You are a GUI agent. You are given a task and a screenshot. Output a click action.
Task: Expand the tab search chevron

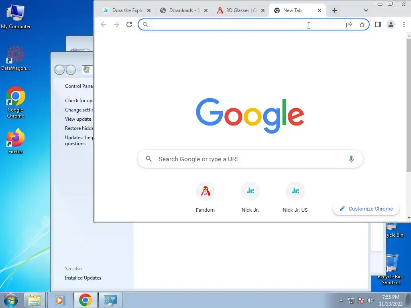pyautogui.click(x=366, y=10)
